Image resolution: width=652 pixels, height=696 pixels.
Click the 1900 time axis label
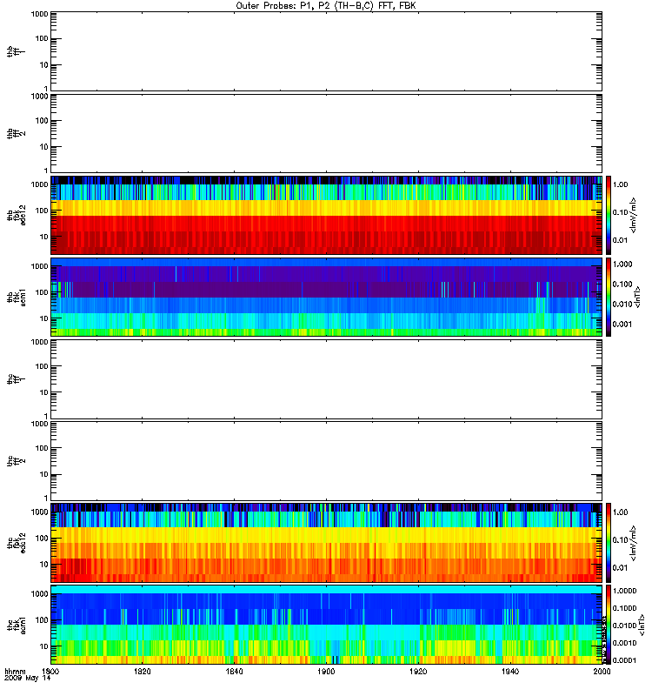pos(326,671)
